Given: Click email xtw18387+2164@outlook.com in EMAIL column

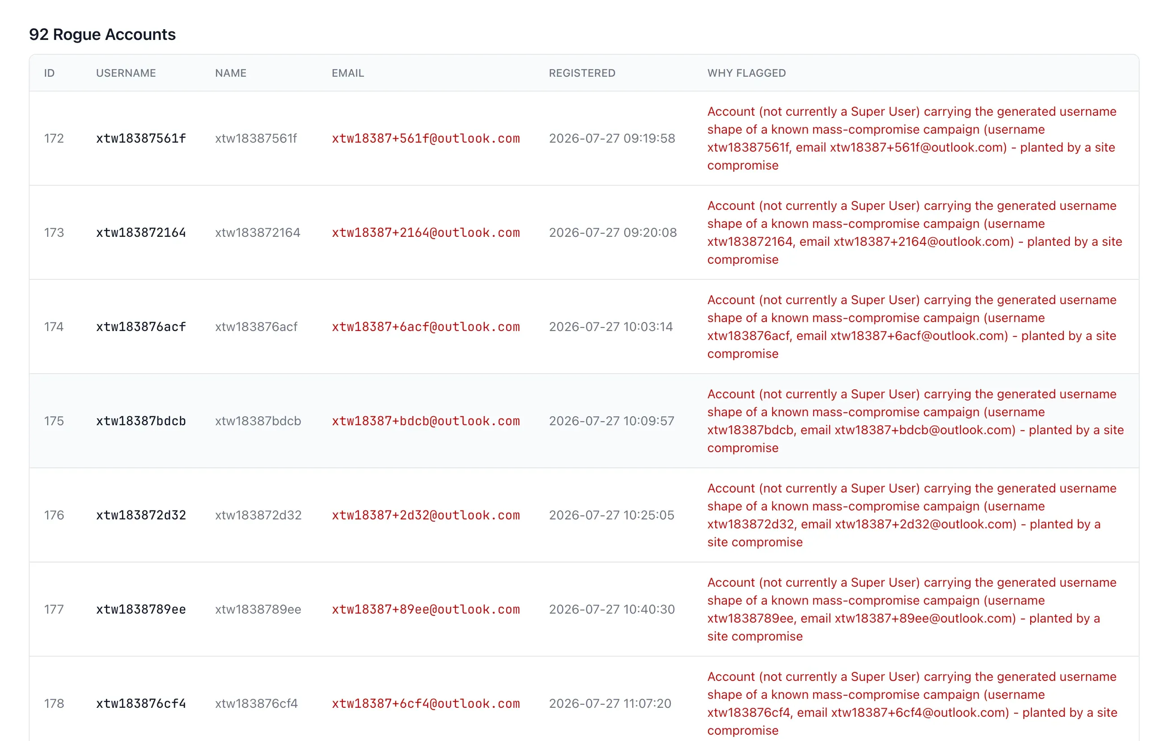Looking at the screenshot, I should (x=426, y=233).
